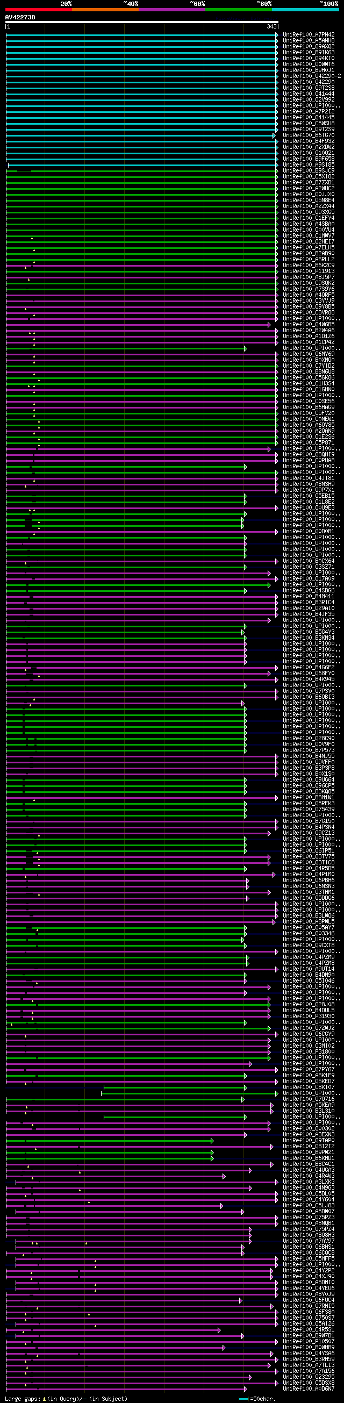Click the UniRef100_C5P871 label
This screenshot has height=1403, width=344.
[309, 443]
